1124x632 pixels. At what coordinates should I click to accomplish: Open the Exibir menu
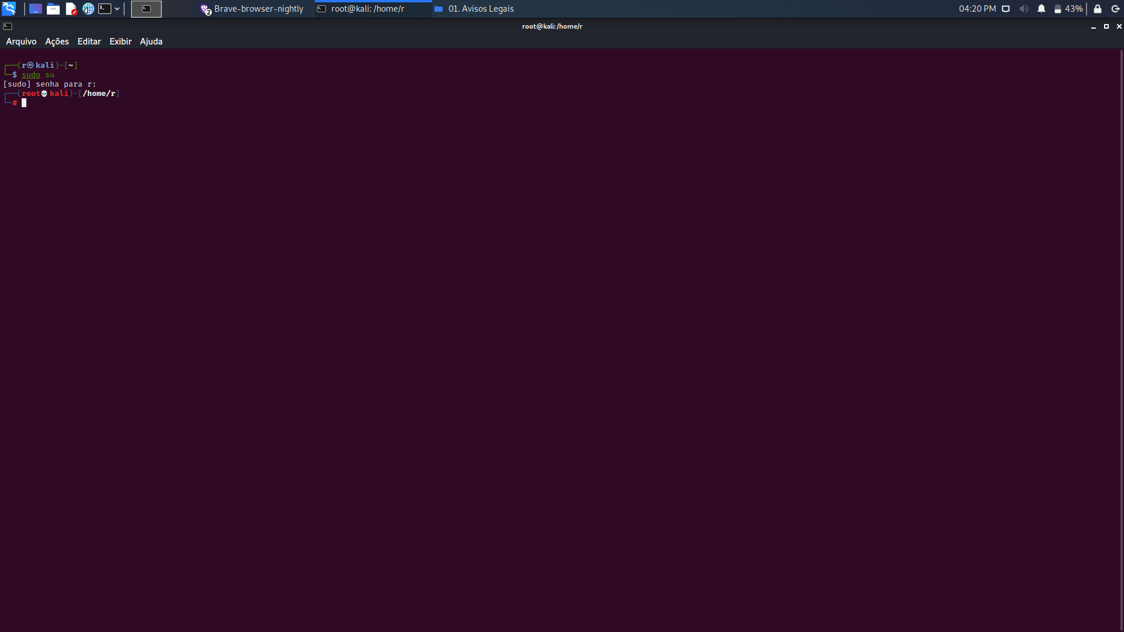pyautogui.click(x=121, y=42)
